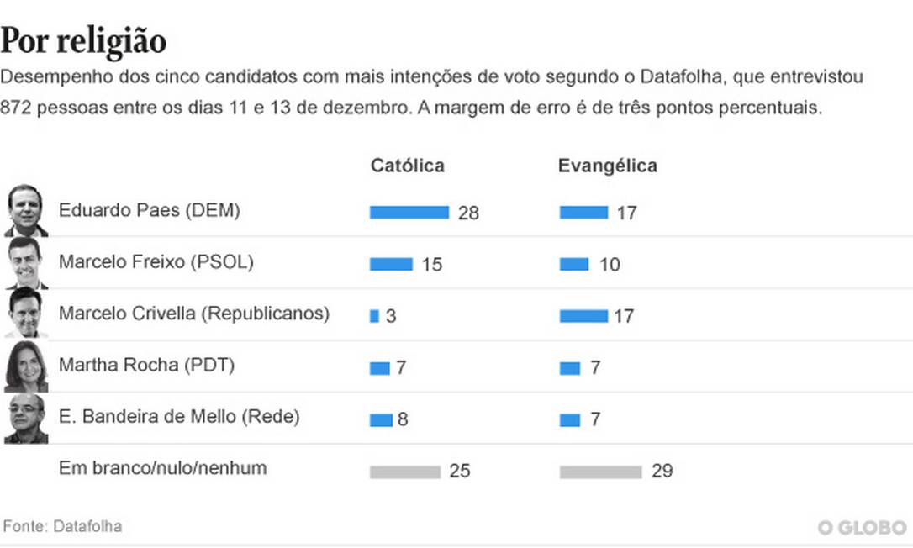Click Martha Rocha candidate photo
The width and height of the screenshot is (913, 548).
(x=25, y=366)
